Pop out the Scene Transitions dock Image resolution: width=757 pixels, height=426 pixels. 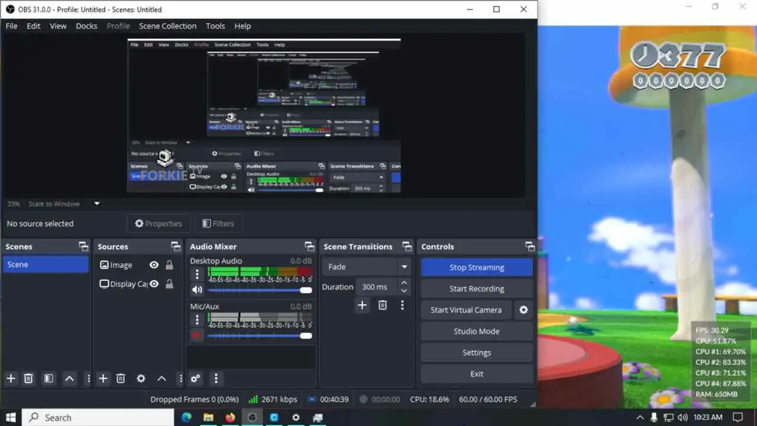coord(407,247)
